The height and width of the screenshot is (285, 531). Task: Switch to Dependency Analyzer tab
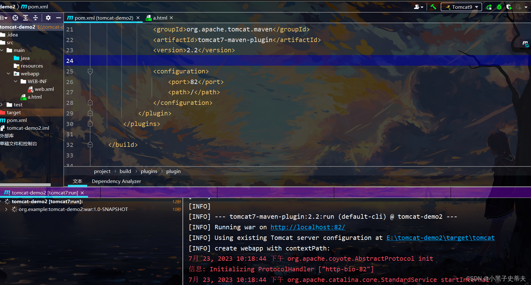116,181
